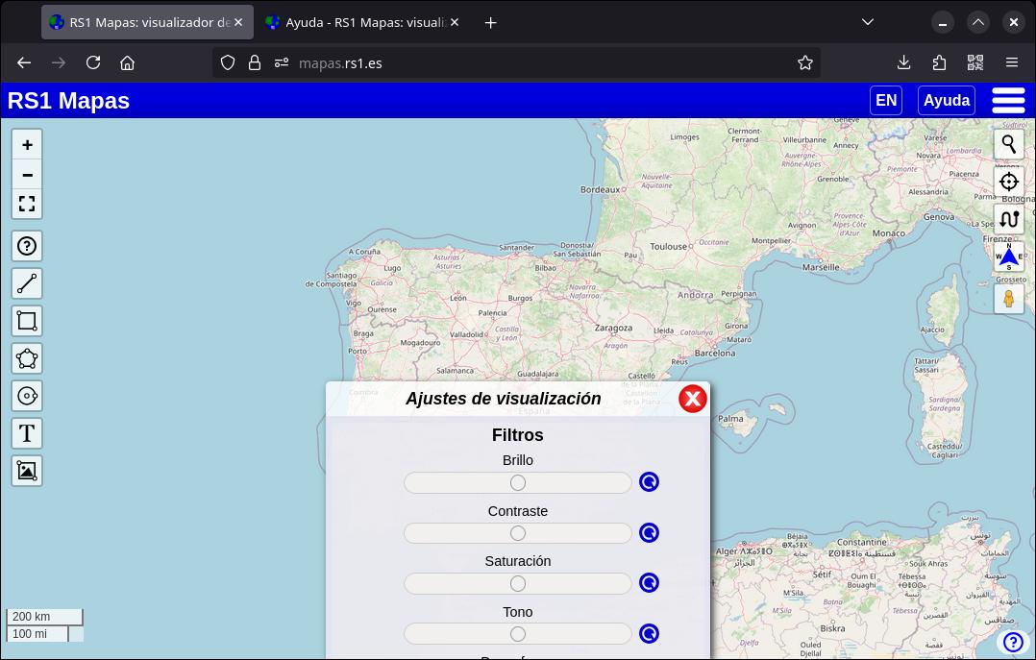This screenshot has height=660, width=1036.
Task: Click the Zaragoza label on the map
Action: click(613, 328)
